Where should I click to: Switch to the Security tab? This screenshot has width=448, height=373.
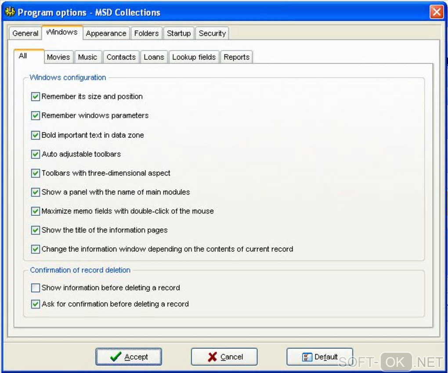click(x=212, y=33)
